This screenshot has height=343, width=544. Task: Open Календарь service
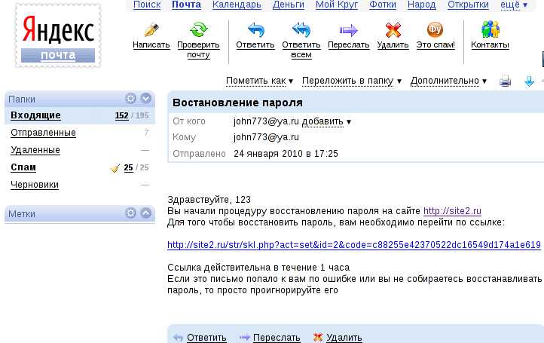(237, 5)
